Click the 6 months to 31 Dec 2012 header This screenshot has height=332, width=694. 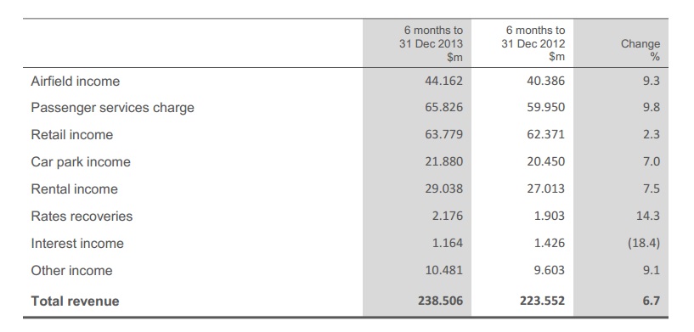(x=533, y=43)
